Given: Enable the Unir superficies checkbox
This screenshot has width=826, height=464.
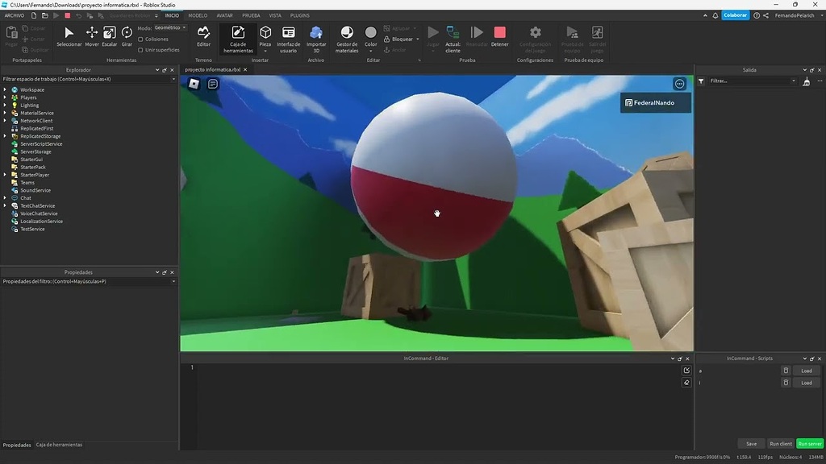Looking at the screenshot, I should click(140, 50).
